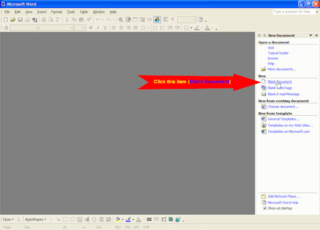Open the Draw menu dropdown
The width and height of the screenshot is (320, 230).
(x=8, y=220)
